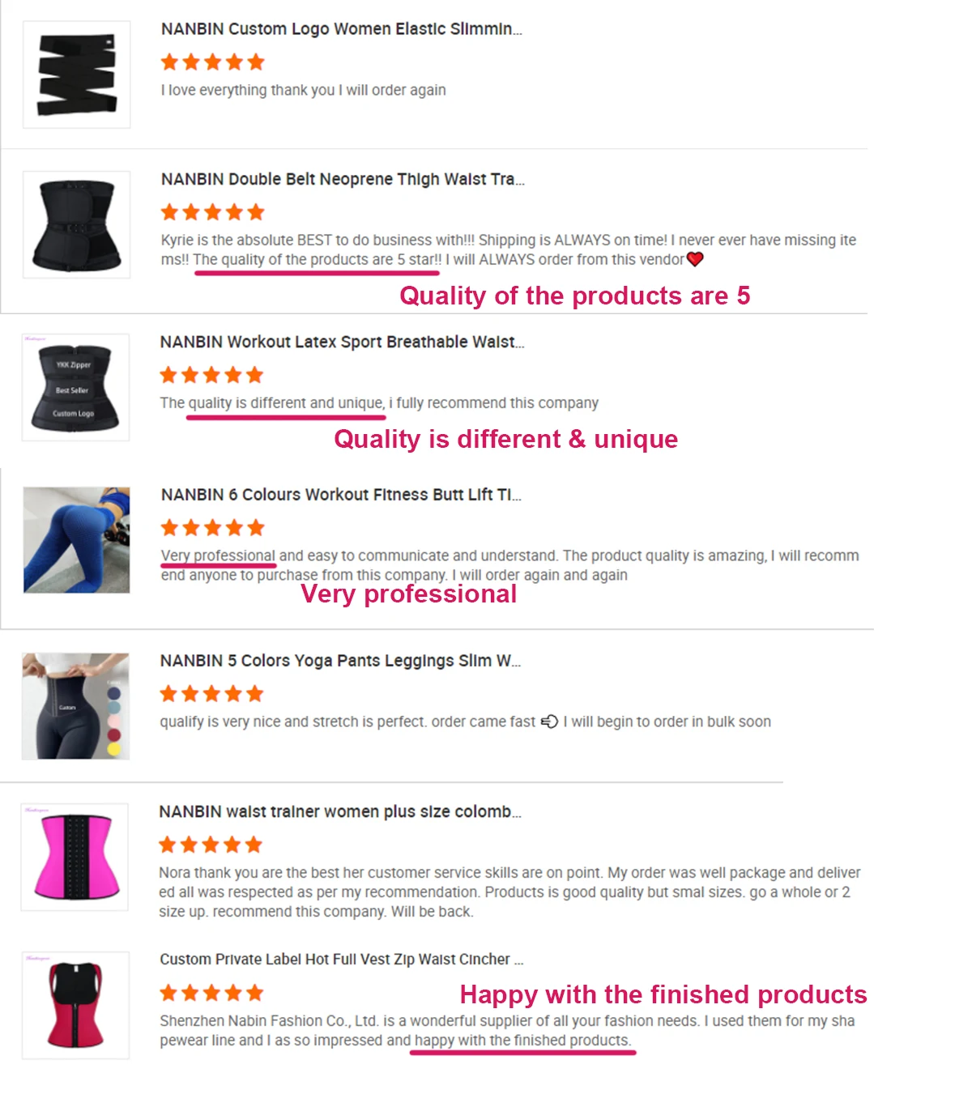Click NANBIN 5 Colors Yoga Pants Leggings title

pos(339,661)
